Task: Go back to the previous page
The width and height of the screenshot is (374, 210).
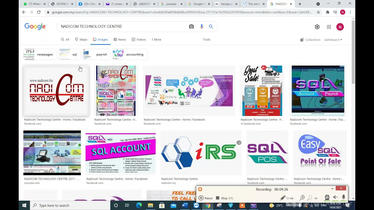Action: [24, 12]
